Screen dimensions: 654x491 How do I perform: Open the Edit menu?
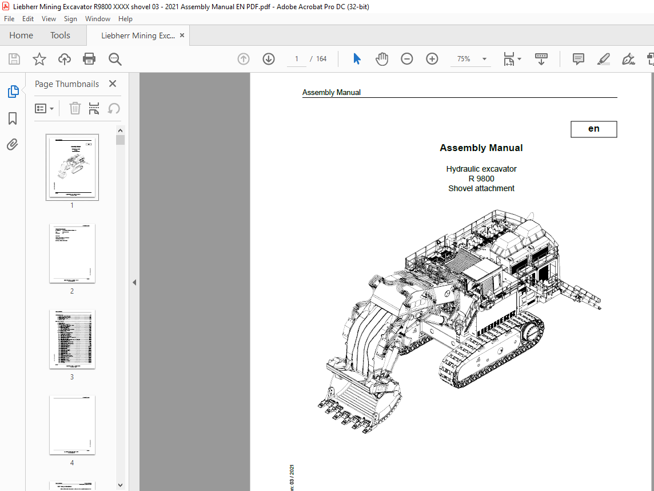(x=28, y=19)
